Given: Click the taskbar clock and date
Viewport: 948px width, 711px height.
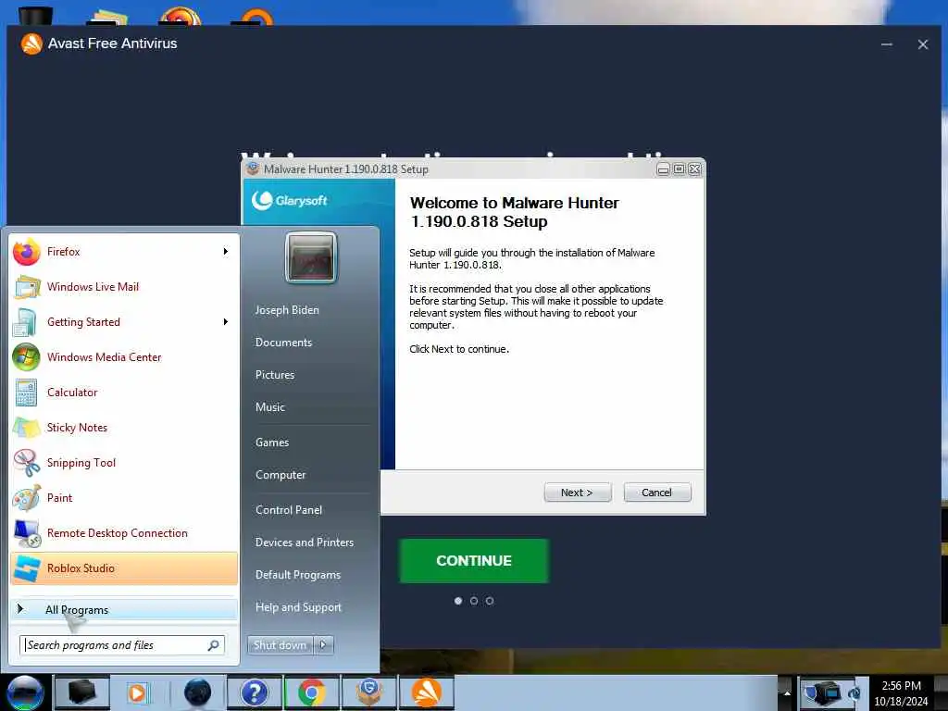Looking at the screenshot, I should point(901,693).
